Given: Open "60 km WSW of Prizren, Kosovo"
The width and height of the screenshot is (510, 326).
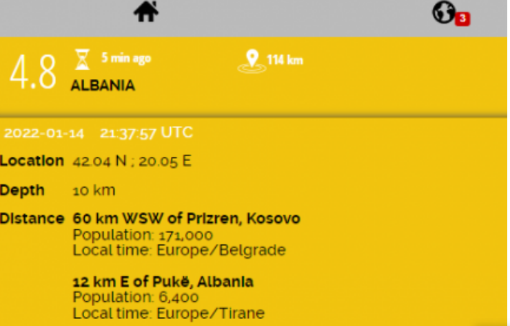Looking at the screenshot, I should coord(186,219).
